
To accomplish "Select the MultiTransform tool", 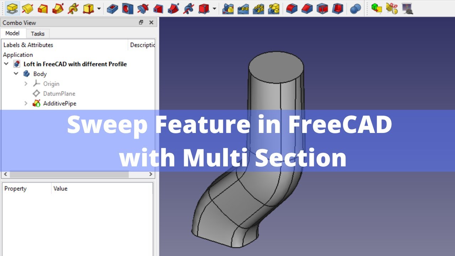I will point(274,8).
